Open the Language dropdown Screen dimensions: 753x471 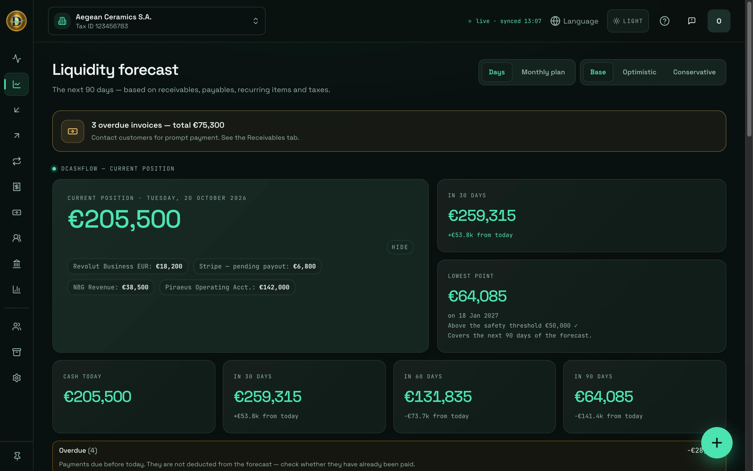(x=574, y=21)
